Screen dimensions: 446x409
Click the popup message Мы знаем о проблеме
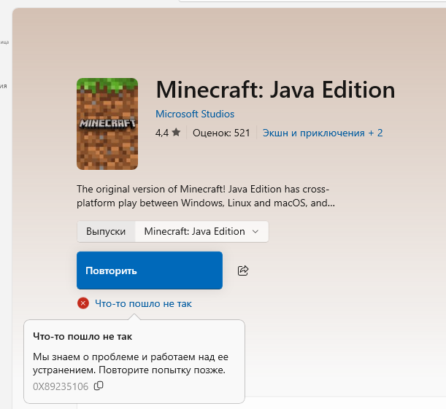(131, 363)
